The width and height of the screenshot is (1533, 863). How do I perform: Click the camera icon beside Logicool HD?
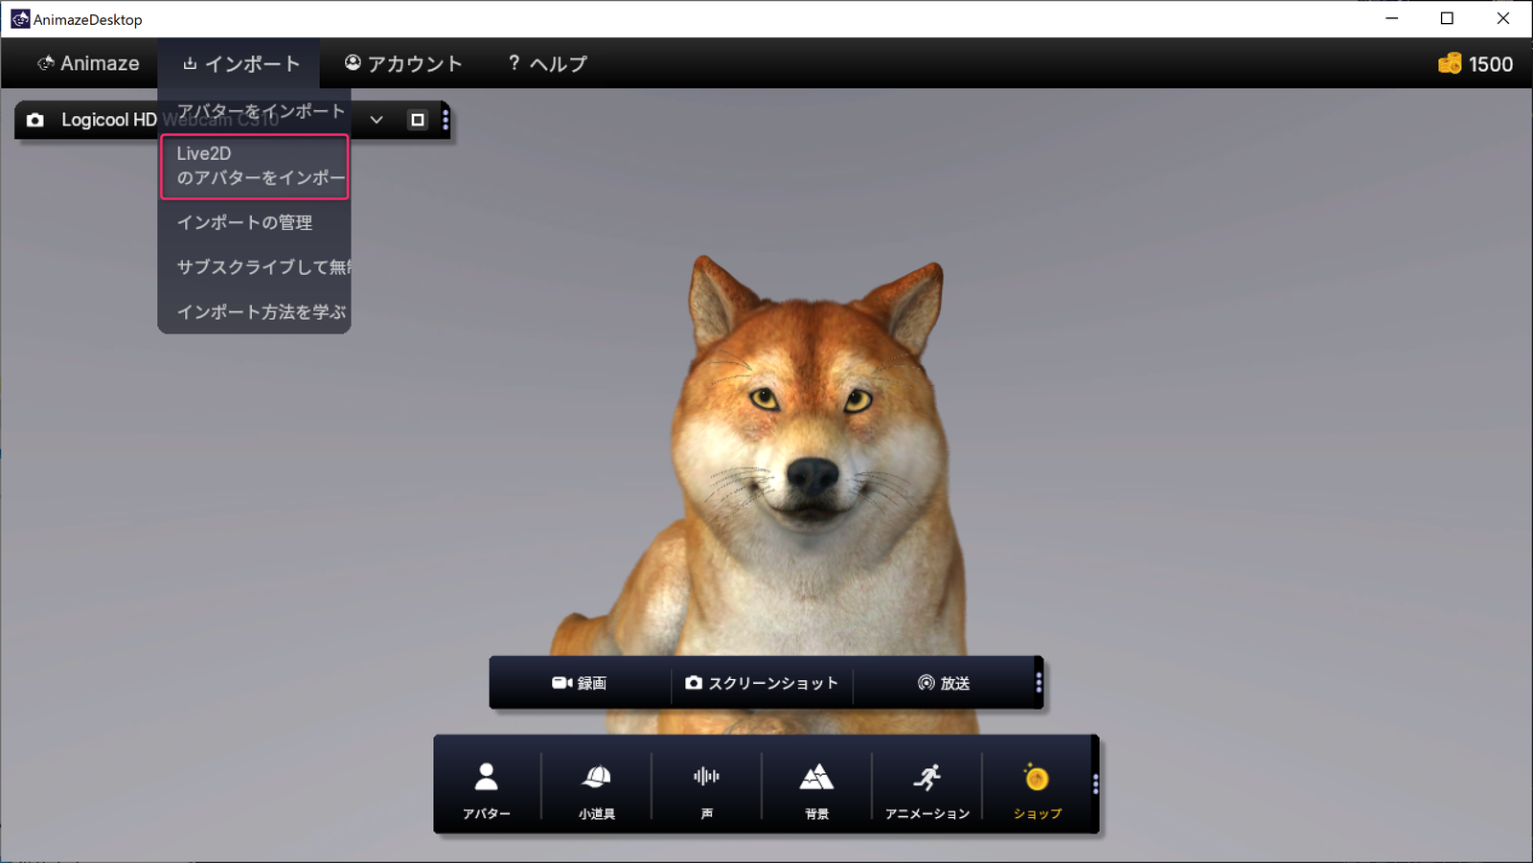click(x=35, y=120)
